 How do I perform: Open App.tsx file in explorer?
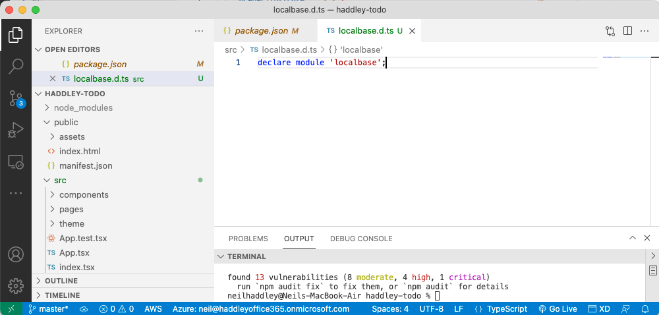point(74,252)
